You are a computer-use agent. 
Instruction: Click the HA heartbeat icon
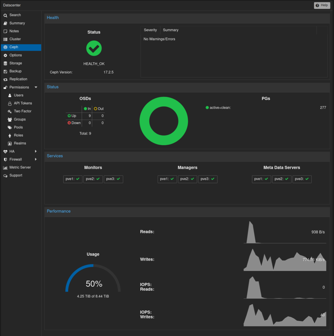point(5,152)
